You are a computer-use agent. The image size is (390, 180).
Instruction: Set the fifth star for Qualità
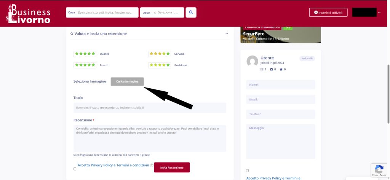(94, 54)
